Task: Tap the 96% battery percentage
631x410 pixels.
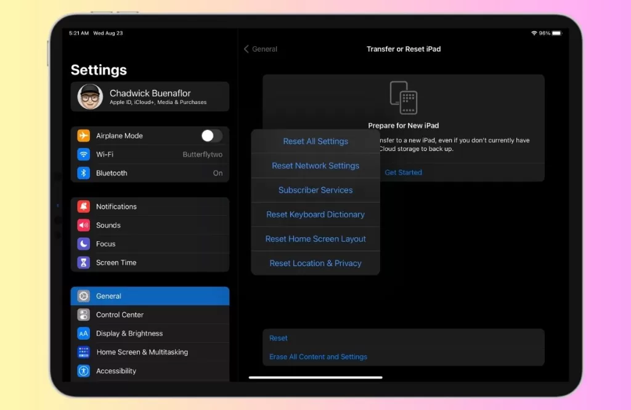Action: point(545,33)
